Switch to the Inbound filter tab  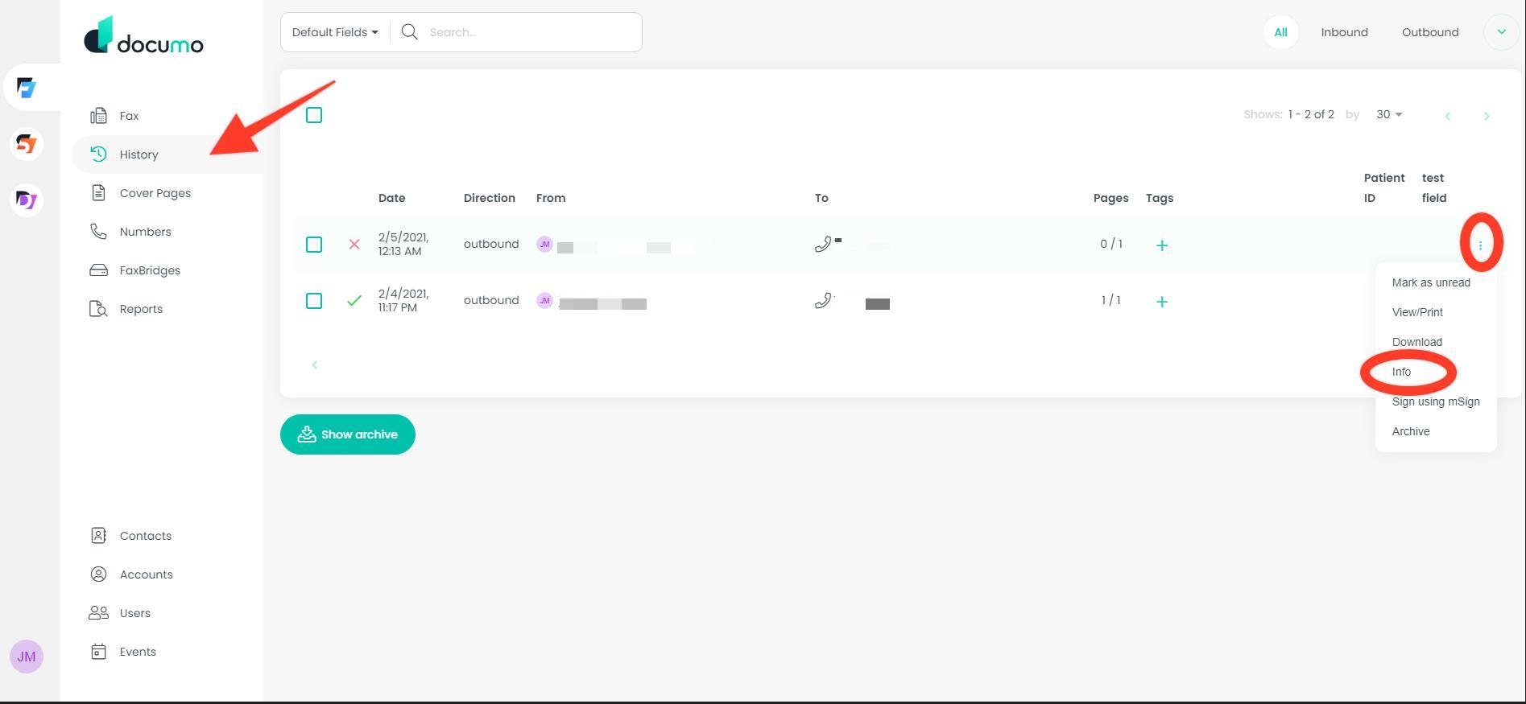coord(1344,32)
